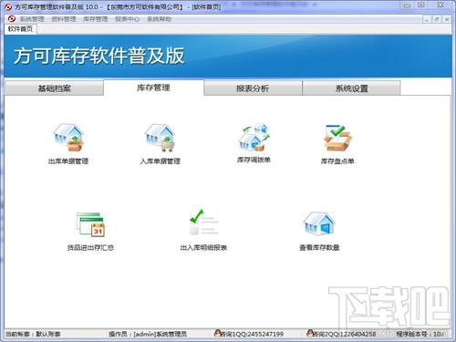Viewport: 456px width, 342px height.
Task: Click the red logo icon beside 系统管理 menu
Action: click(x=12, y=19)
